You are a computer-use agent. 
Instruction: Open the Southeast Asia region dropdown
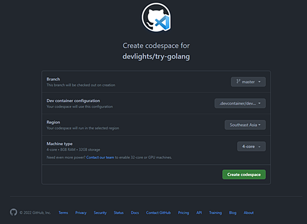tap(245, 125)
